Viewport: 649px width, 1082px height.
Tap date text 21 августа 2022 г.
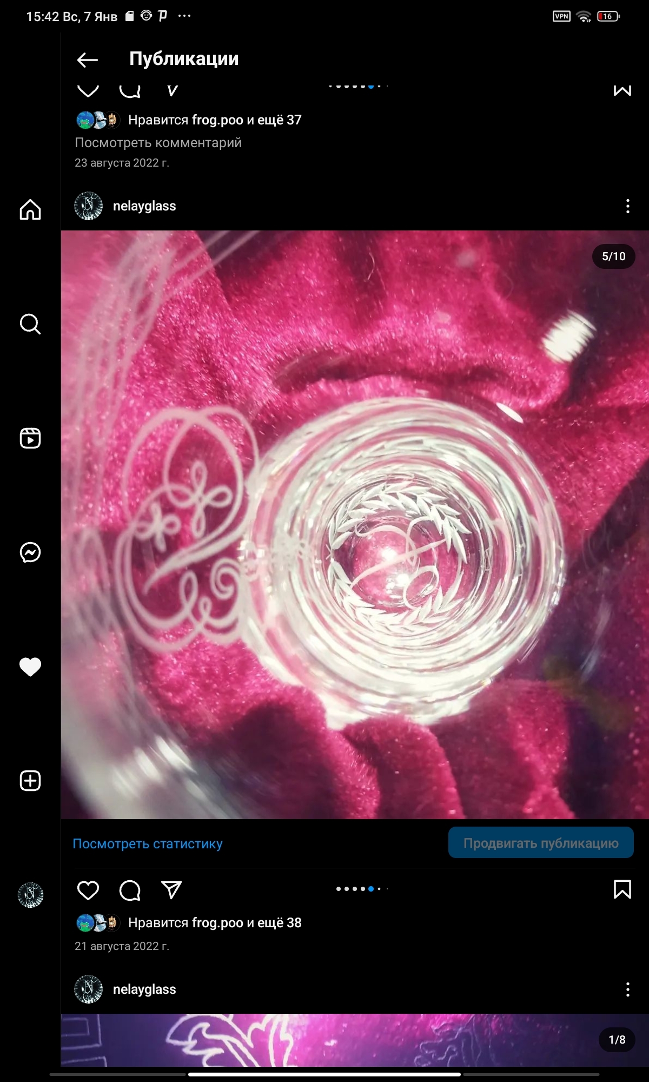tap(122, 946)
